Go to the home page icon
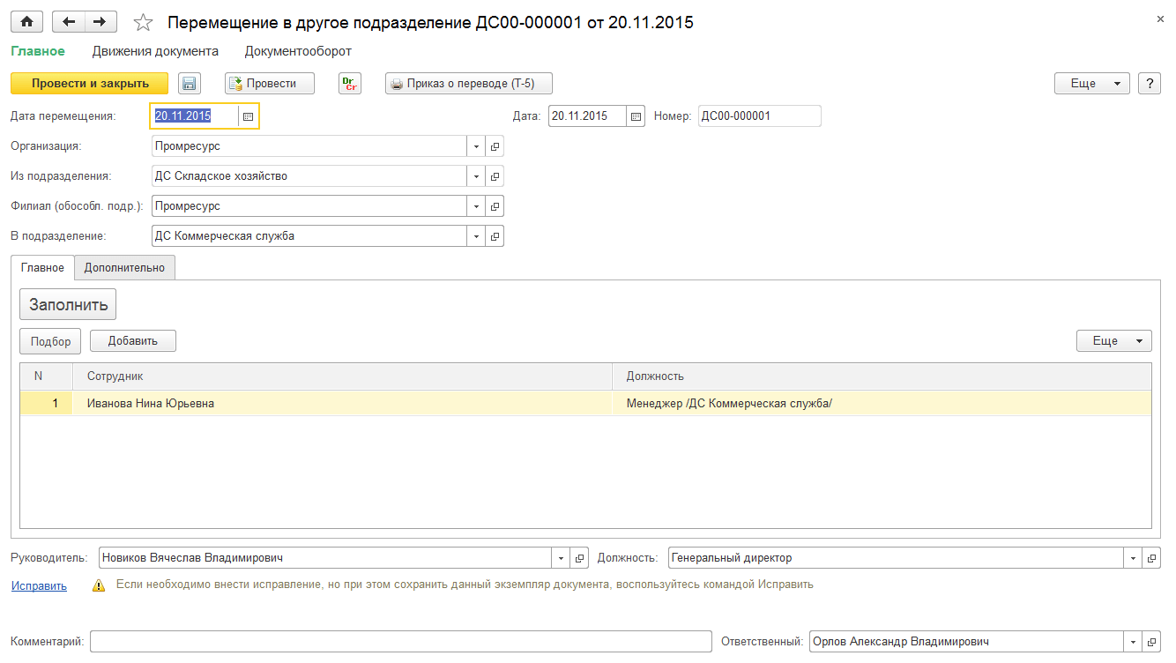 click(x=26, y=22)
